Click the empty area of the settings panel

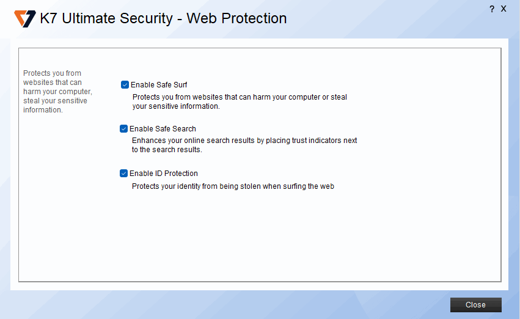pyautogui.click(x=275, y=238)
